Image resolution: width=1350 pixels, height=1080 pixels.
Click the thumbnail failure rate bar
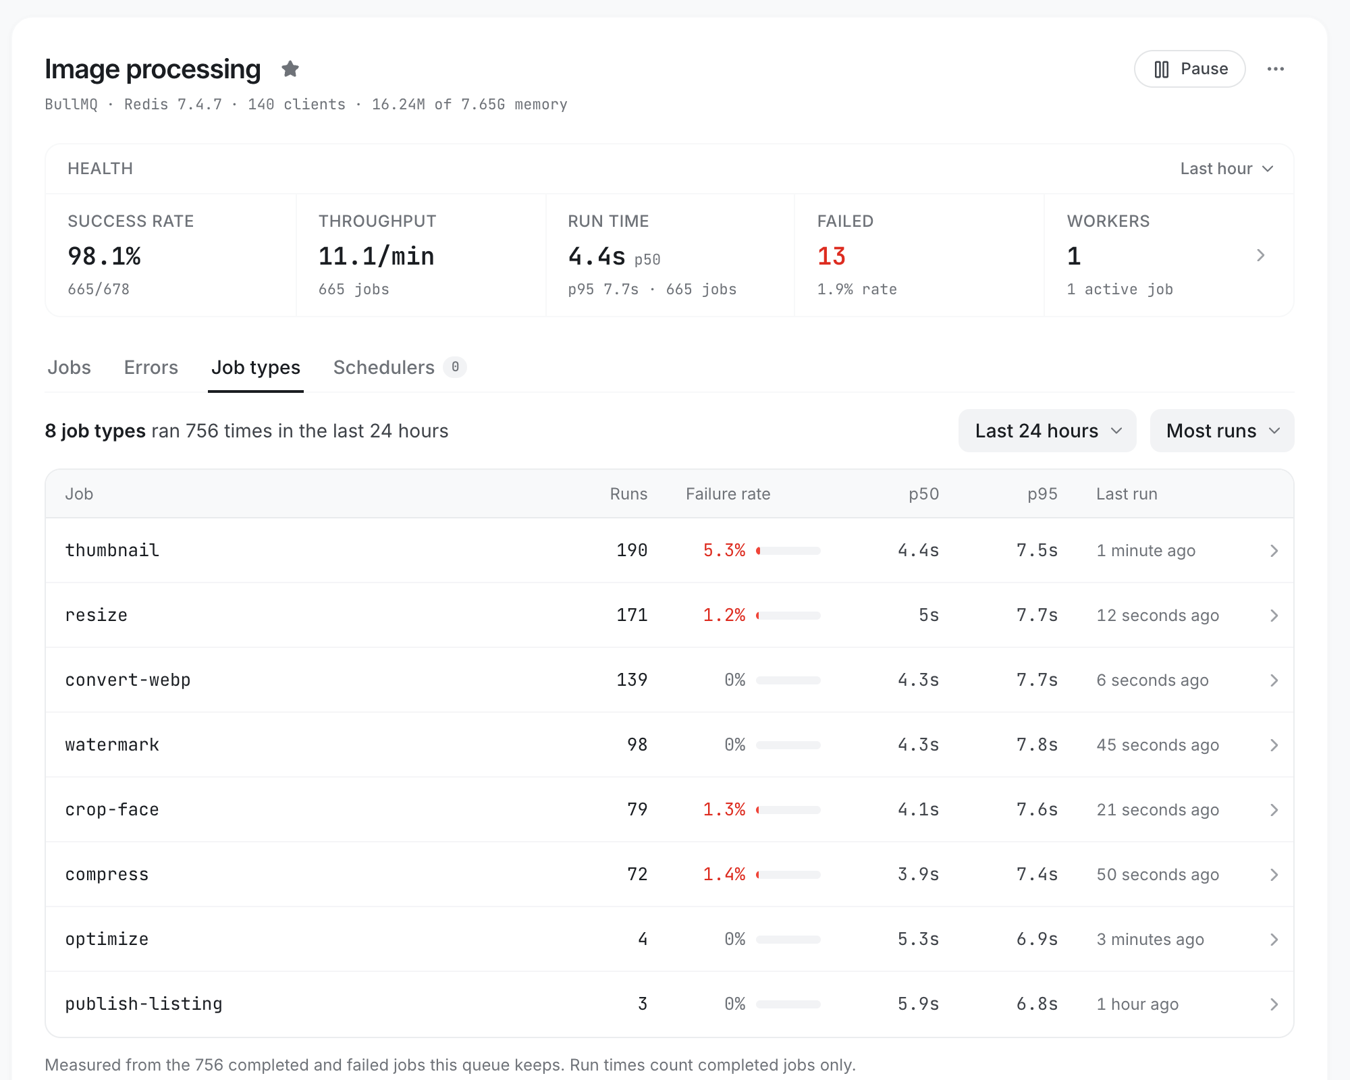click(x=788, y=551)
